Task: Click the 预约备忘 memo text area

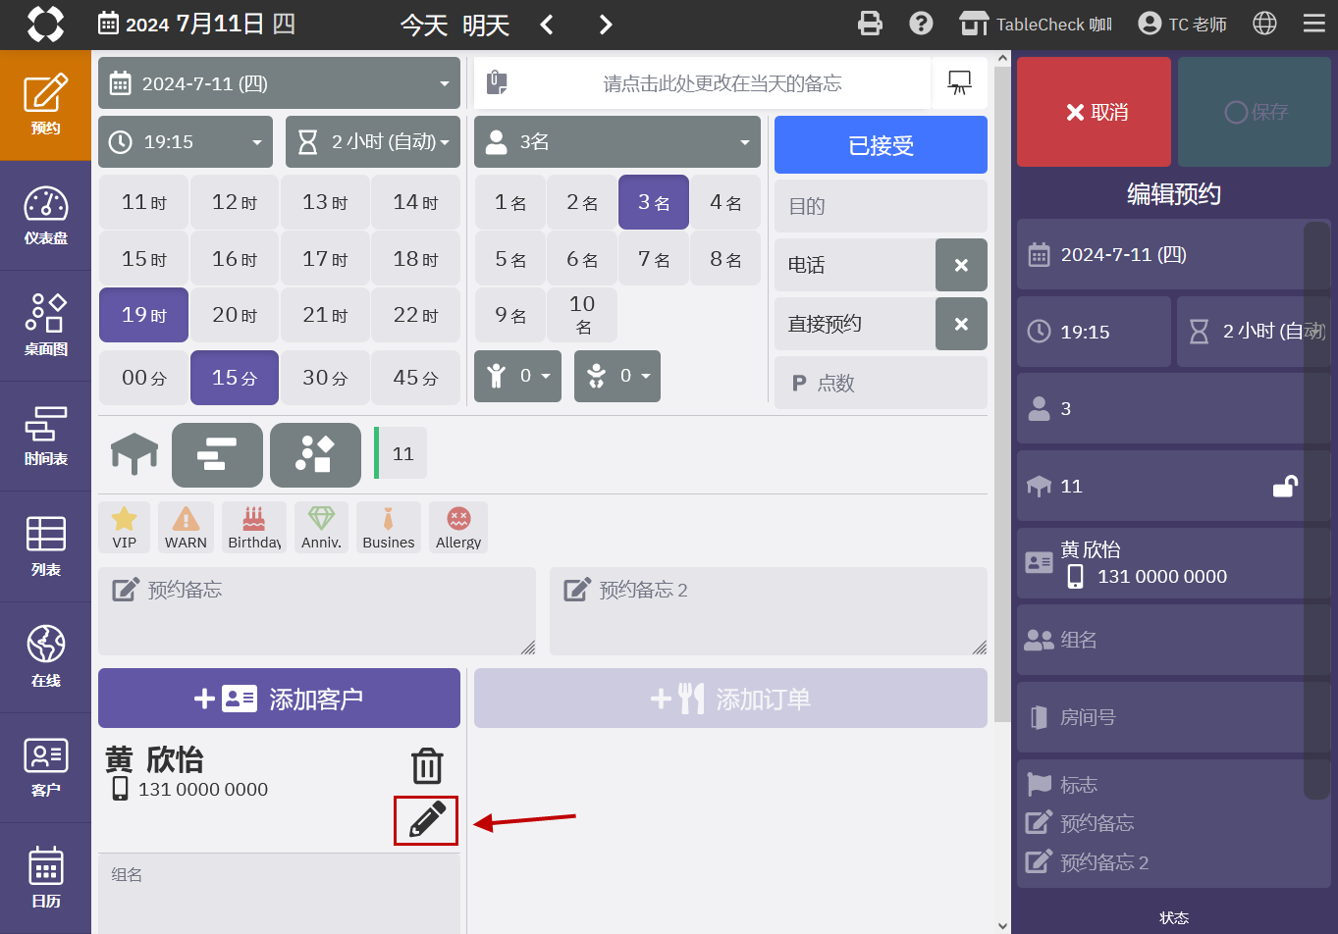Action: pyautogui.click(x=317, y=611)
